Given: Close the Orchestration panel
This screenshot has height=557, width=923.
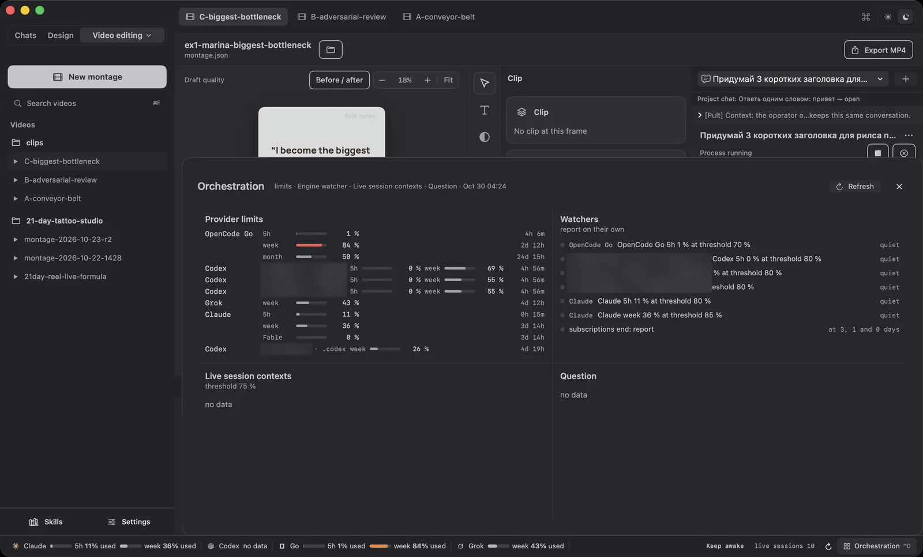Looking at the screenshot, I should (899, 187).
